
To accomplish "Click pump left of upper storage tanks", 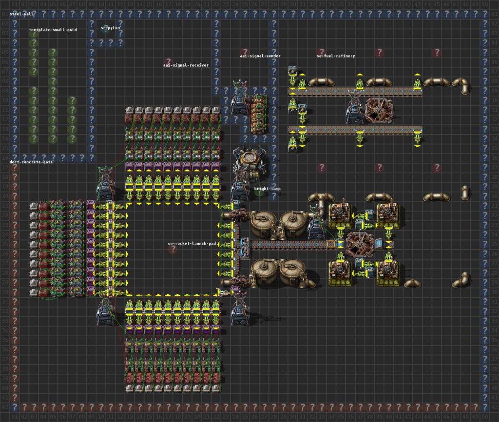I will [x=235, y=215].
